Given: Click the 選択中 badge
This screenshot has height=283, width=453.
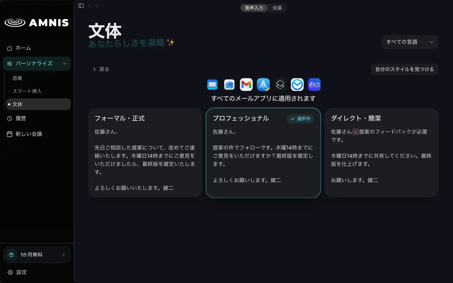Looking at the screenshot, I should click(300, 119).
